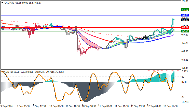Click the 9 Sep 09:30 time label
Image resolution: width=191 pixels, height=109 pixels.
click(x=23, y=106)
